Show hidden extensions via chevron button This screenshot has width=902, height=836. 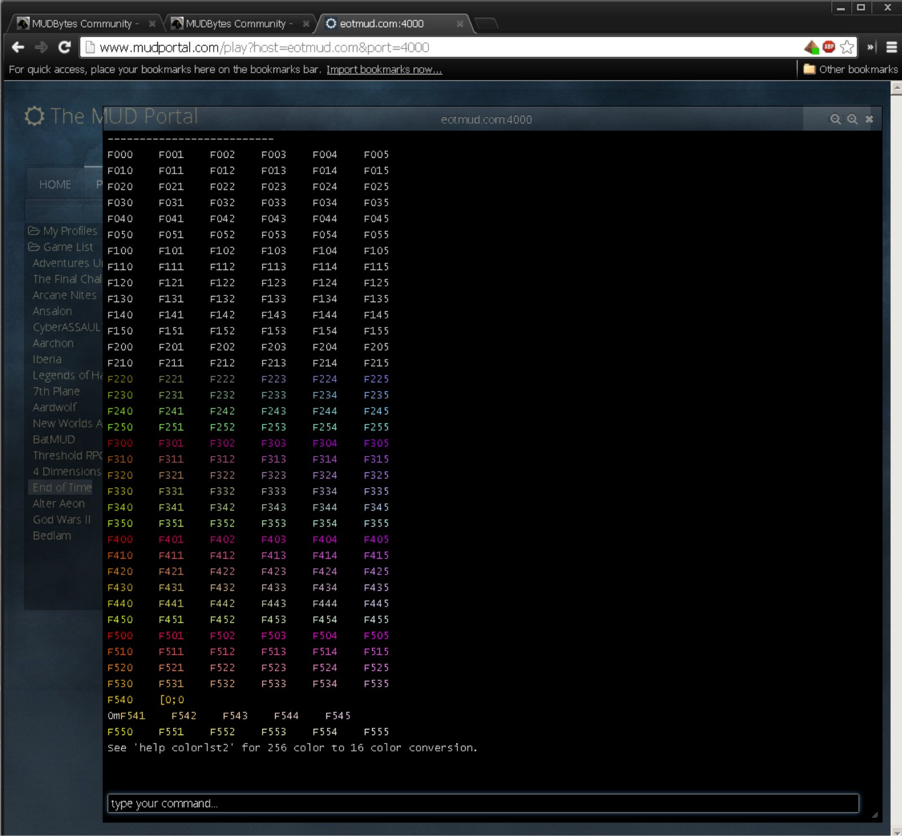point(871,47)
